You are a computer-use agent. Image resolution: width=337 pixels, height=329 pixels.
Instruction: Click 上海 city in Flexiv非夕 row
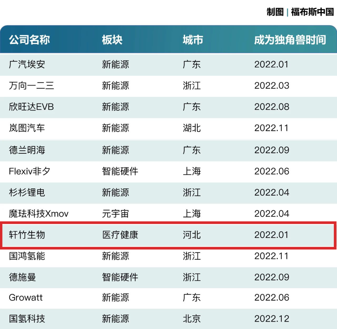coord(192,171)
